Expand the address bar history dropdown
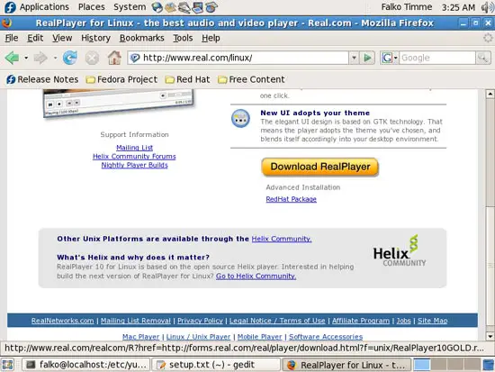The width and height of the screenshot is (495, 372). [354, 58]
